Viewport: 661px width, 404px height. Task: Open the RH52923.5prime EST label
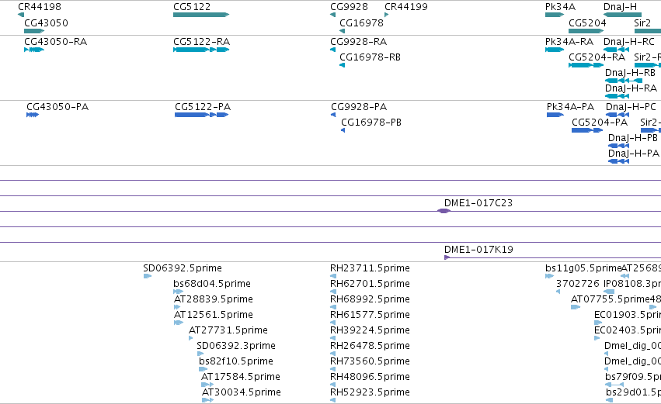pyautogui.click(x=370, y=392)
